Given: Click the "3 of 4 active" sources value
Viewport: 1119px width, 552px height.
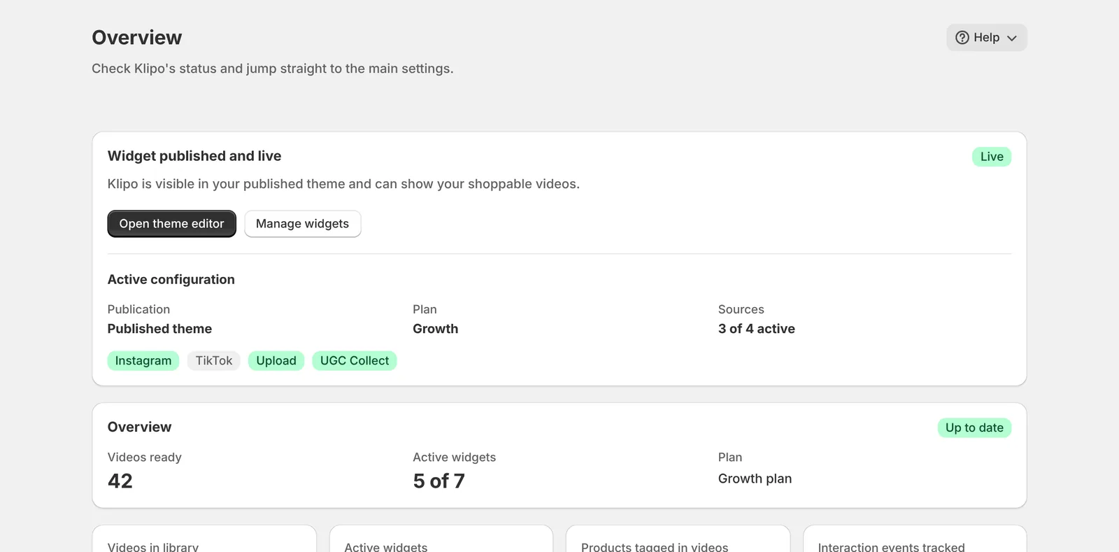Looking at the screenshot, I should click(757, 329).
